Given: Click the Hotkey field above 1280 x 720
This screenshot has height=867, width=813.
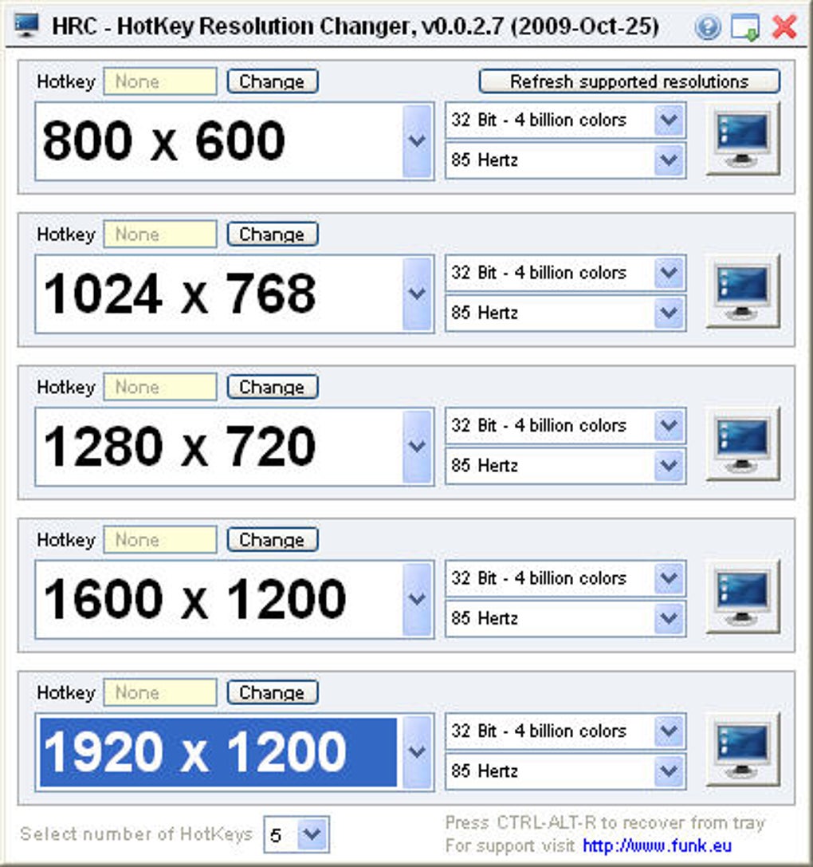Looking at the screenshot, I should 160,387.
